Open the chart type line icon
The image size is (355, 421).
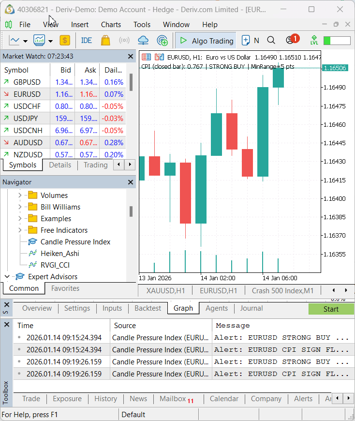pyautogui.click(x=14, y=41)
